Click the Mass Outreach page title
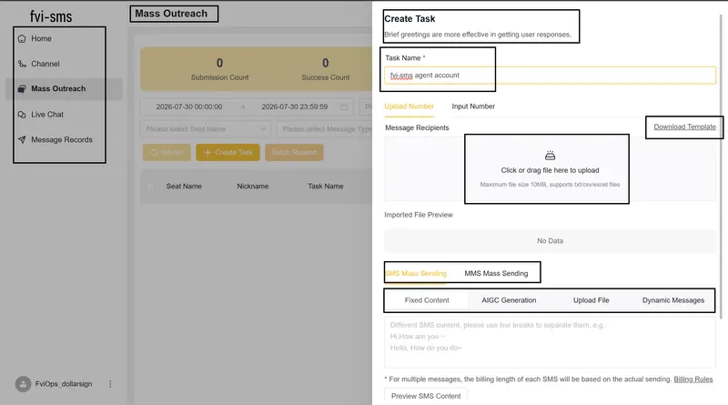728x405 pixels. tap(171, 14)
